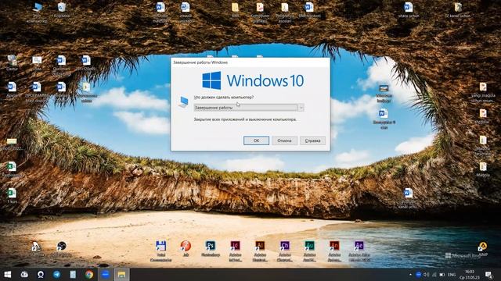Click the blue Zoom taskbar icon
Viewport: 501px width, 281px height.
[105, 274]
